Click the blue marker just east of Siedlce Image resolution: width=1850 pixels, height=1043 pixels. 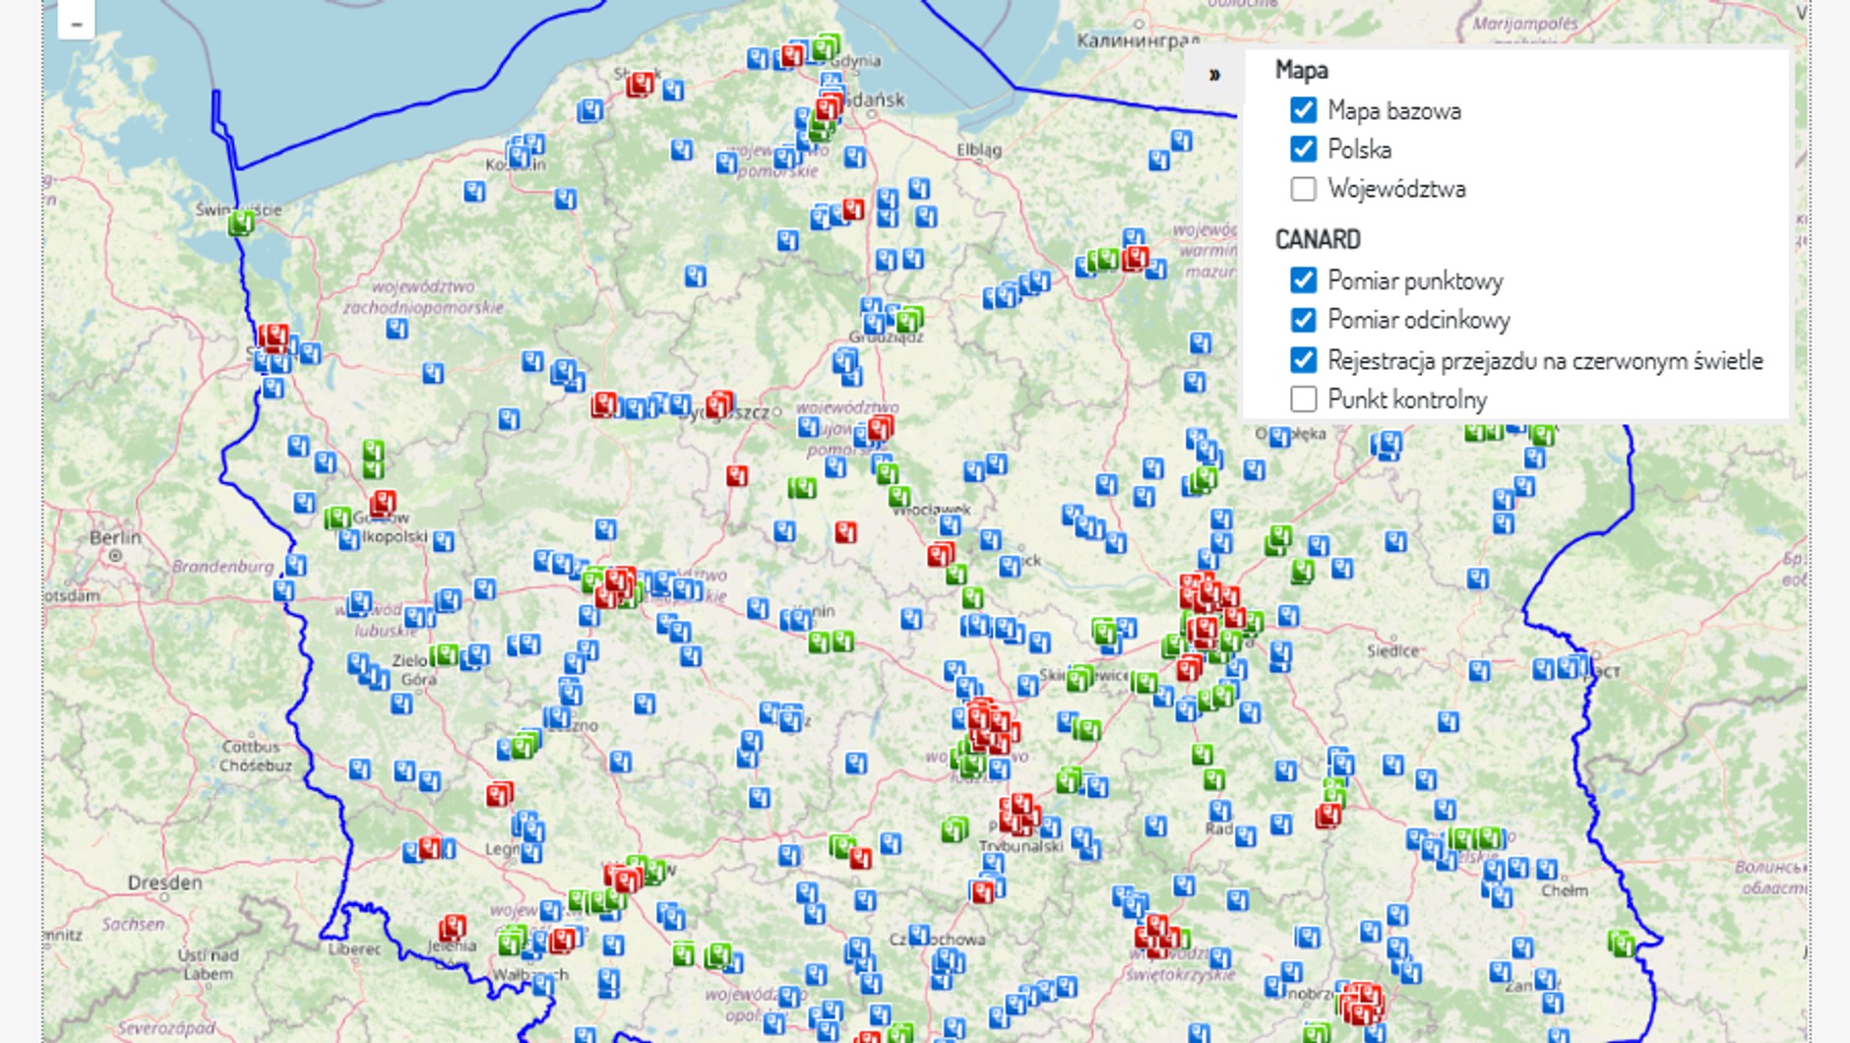1479,671
